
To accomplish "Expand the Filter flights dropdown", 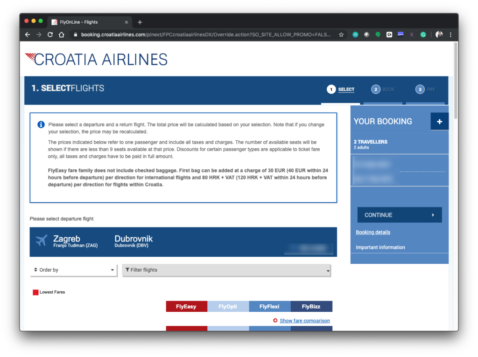I will click(226, 270).
